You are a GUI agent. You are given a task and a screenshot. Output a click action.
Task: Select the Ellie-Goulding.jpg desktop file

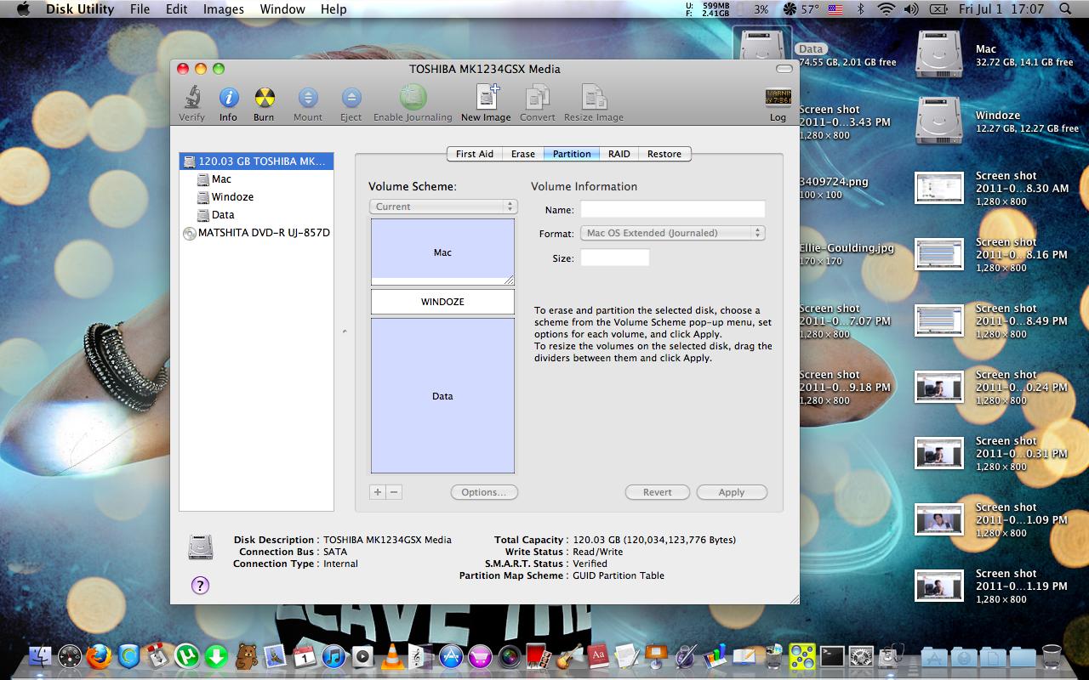pyautogui.click(x=847, y=247)
